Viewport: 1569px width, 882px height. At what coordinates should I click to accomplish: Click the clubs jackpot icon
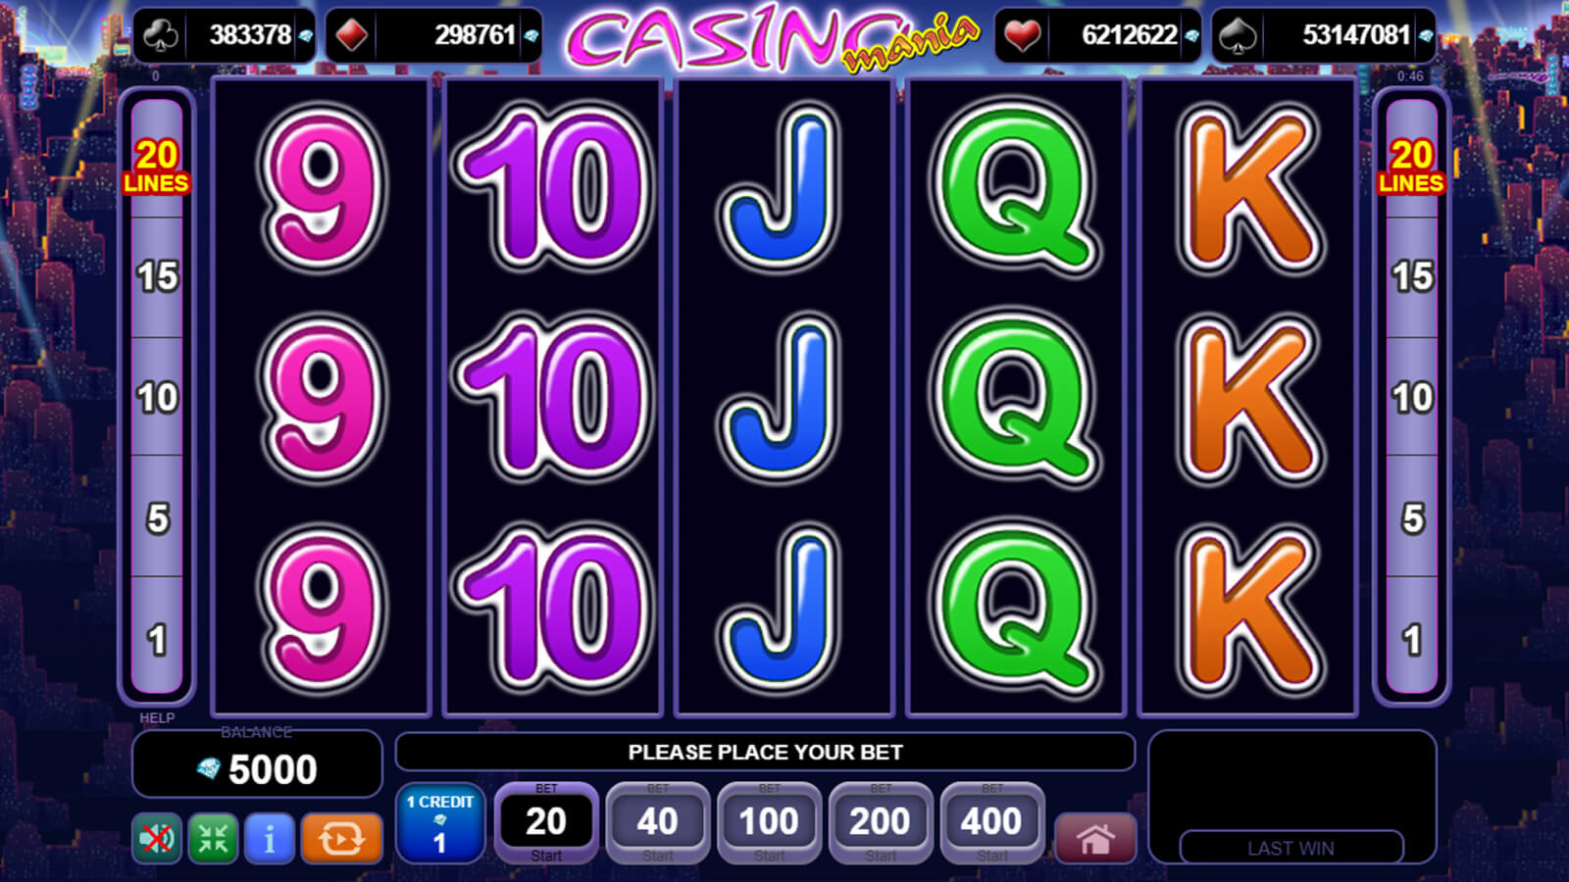tap(161, 35)
